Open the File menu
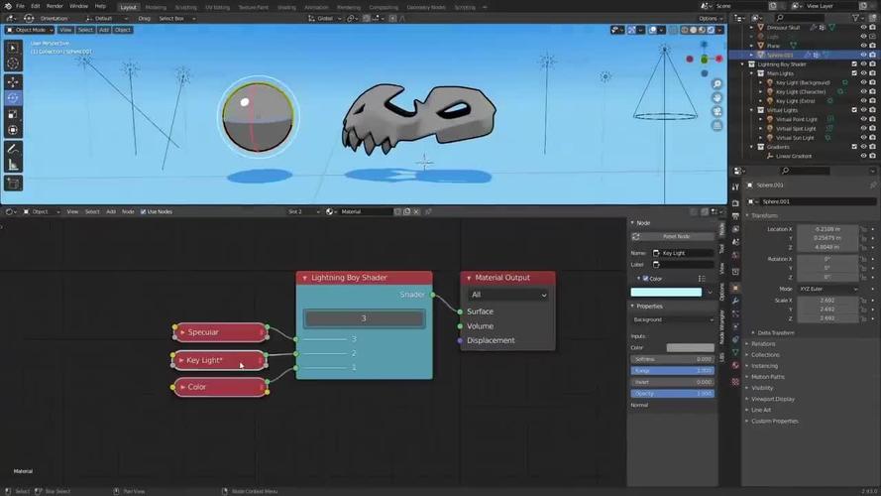Screen dimensions: 881x496 [x=20, y=6]
